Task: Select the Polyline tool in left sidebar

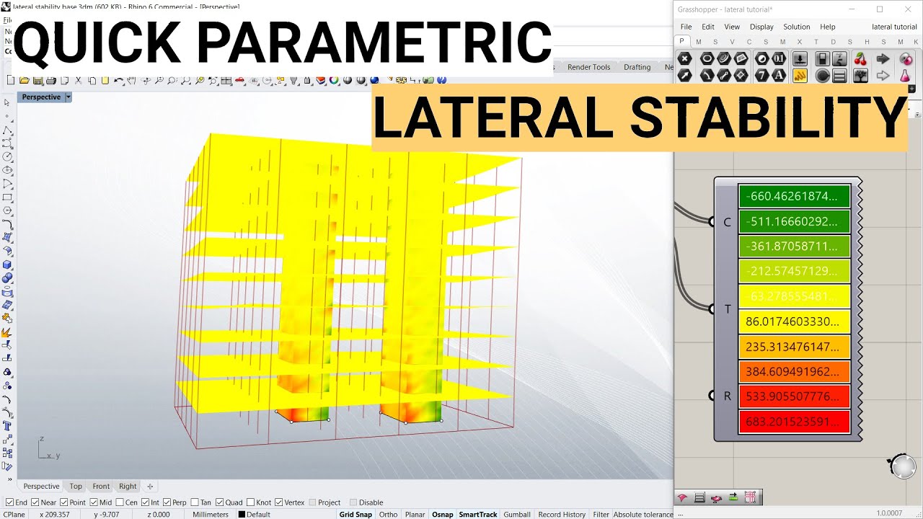Action: [x=7, y=130]
